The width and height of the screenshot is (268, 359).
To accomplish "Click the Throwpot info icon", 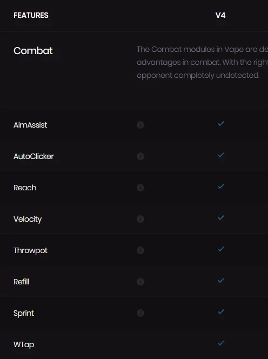I will [x=140, y=250].
